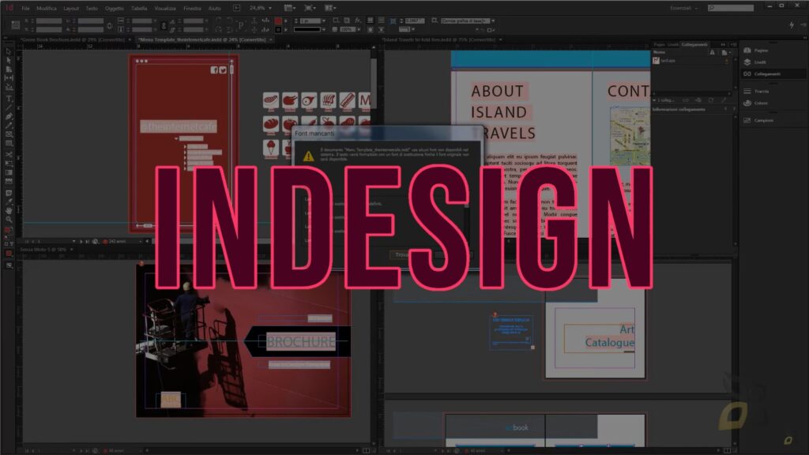Select the Free Transform tool
The image size is (809, 455).
pyautogui.click(x=9, y=163)
